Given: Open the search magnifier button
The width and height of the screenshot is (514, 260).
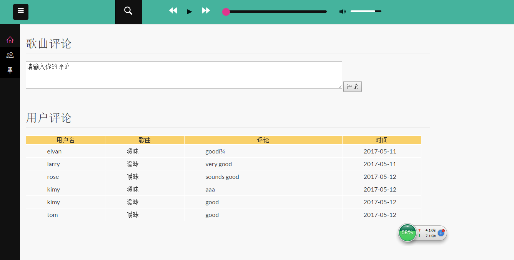Looking at the screenshot, I should point(129,12).
